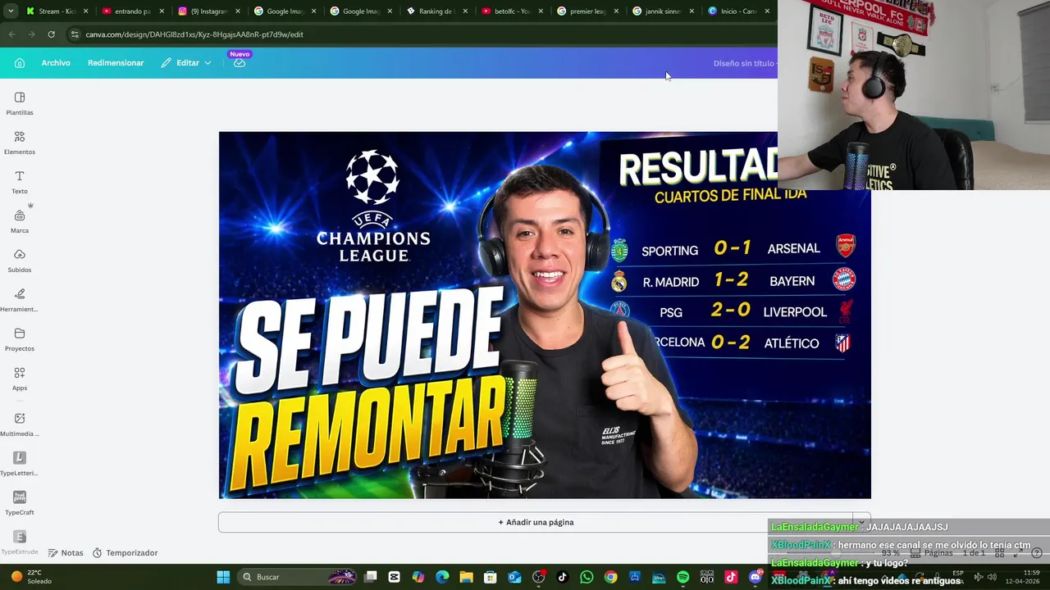Open WhatsApp from the taskbar

pos(587,577)
